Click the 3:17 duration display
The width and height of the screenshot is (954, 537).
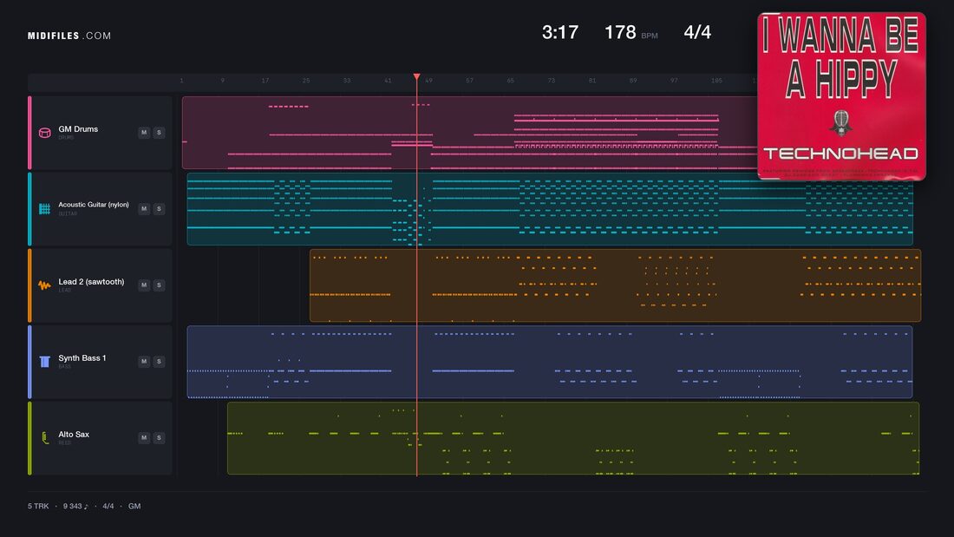pyautogui.click(x=560, y=32)
